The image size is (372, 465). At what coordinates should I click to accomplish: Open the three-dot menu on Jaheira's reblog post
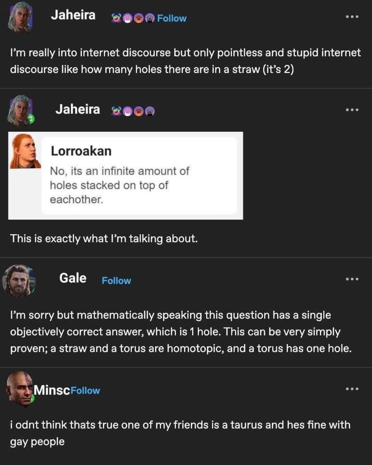click(x=352, y=110)
